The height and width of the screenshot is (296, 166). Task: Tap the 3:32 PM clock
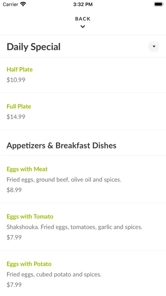[83, 4]
